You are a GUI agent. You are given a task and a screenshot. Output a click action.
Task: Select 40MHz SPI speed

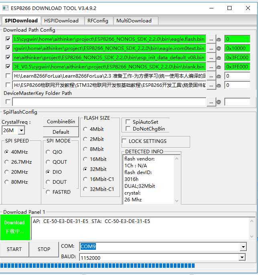tap(16, 152)
